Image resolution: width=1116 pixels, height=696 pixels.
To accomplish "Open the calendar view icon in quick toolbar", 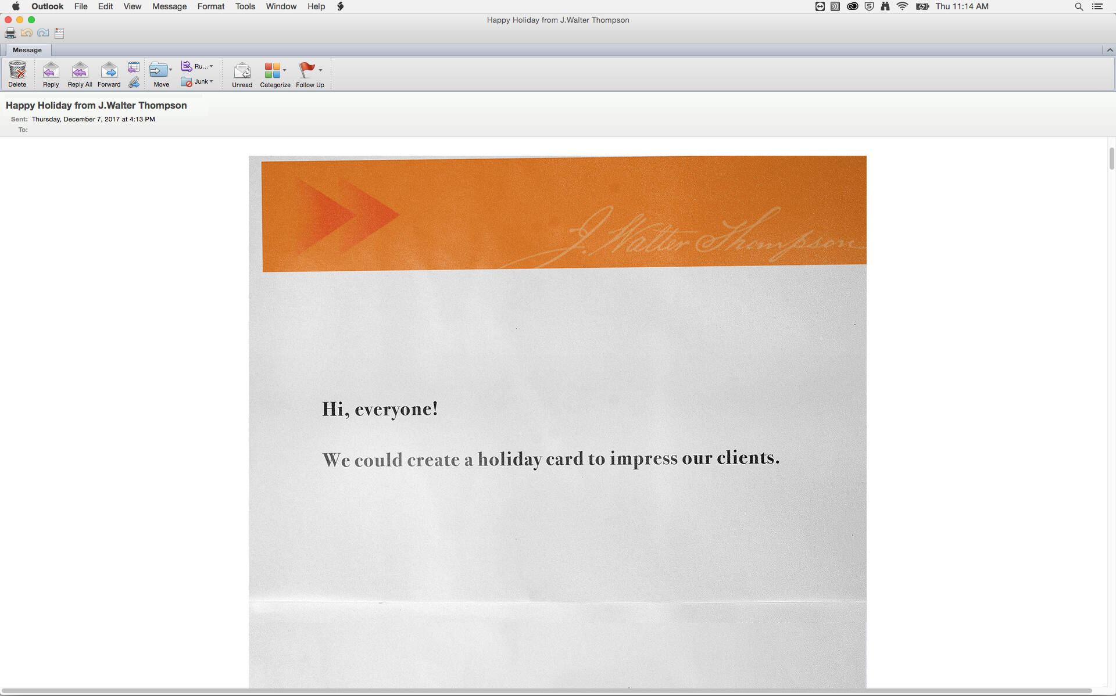I will coord(59,33).
